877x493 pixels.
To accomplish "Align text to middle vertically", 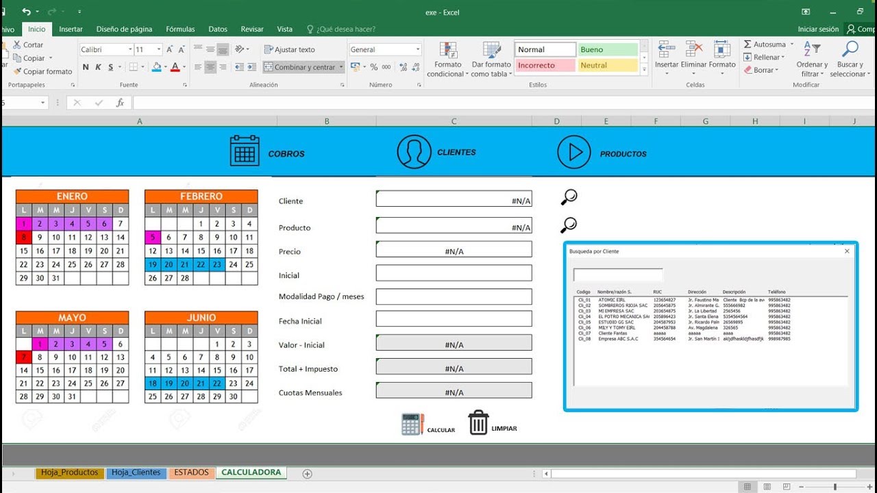I will click(210, 49).
